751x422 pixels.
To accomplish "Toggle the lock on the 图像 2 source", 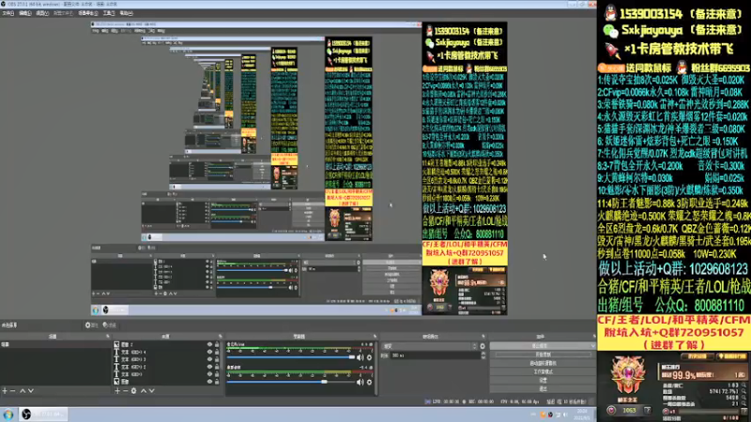I will click(217, 344).
